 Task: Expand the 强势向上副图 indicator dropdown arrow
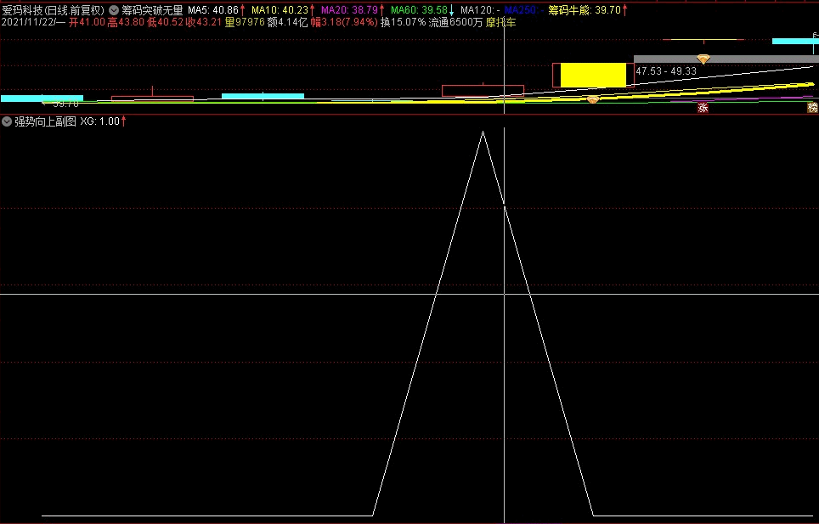click(x=6, y=121)
